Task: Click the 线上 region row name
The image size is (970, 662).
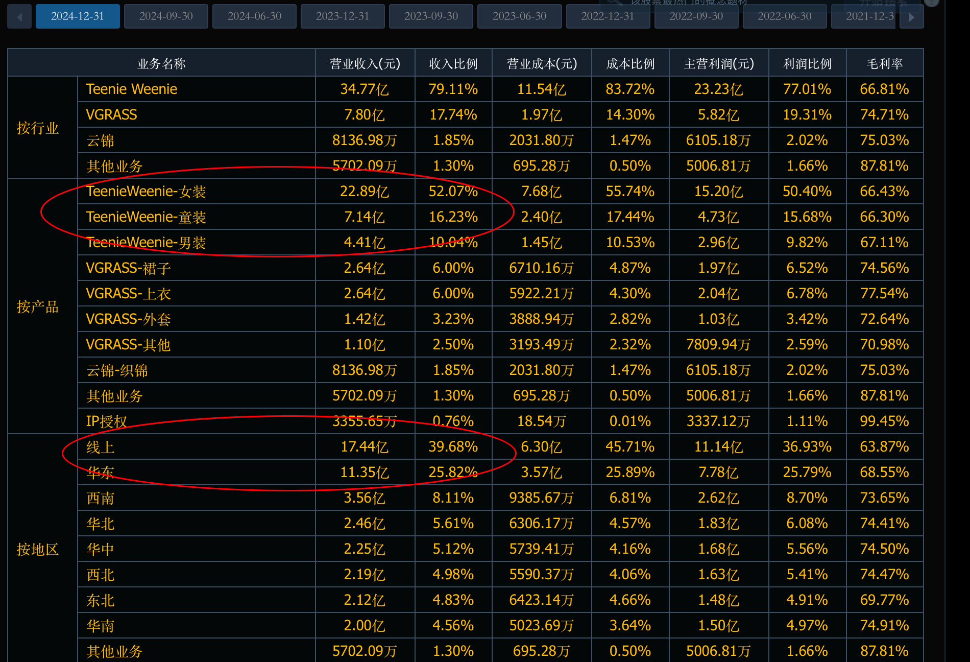Action: click(100, 446)
